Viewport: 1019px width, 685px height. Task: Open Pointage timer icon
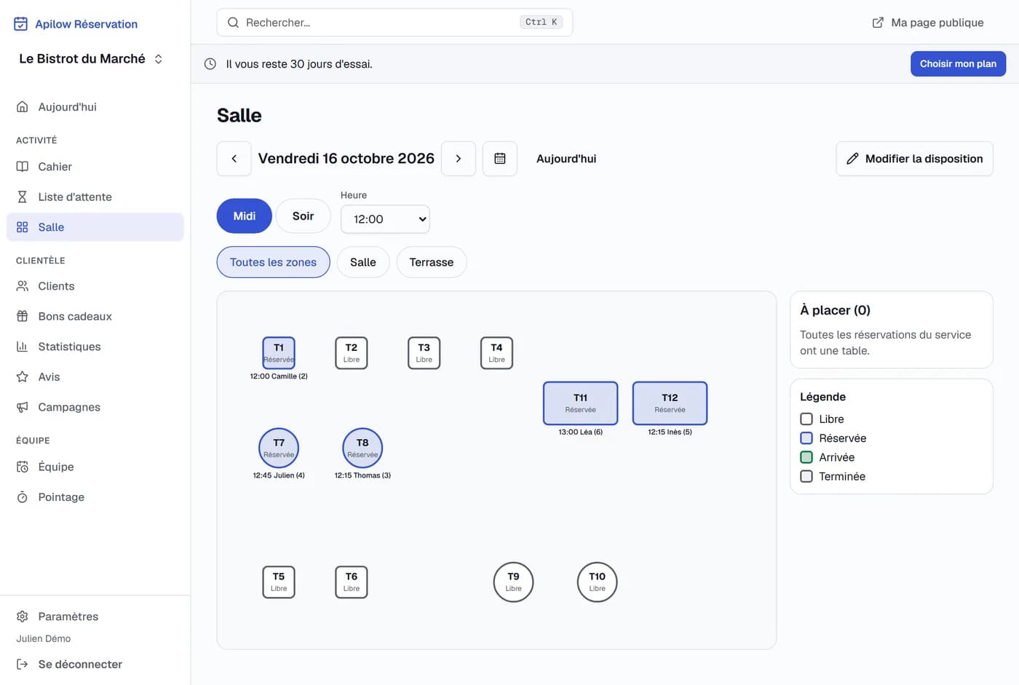click(23, 497)
